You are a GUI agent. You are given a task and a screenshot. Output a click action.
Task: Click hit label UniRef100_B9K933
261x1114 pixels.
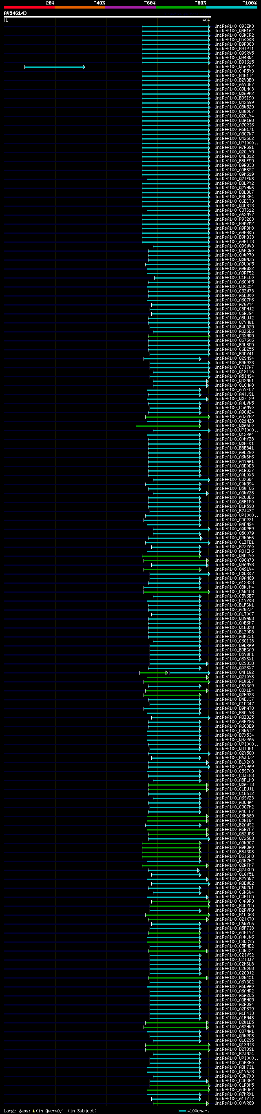click(234, 363)
